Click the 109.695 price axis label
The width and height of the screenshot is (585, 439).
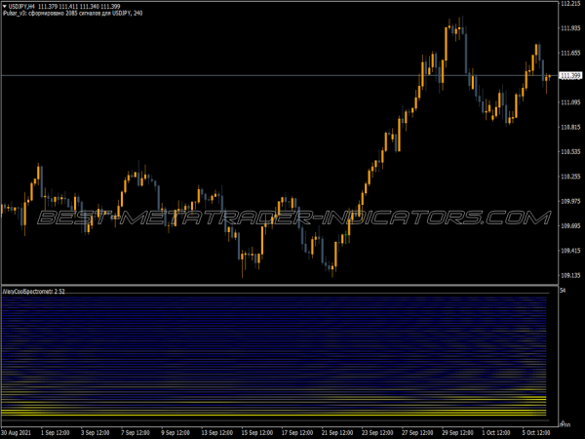570,226
